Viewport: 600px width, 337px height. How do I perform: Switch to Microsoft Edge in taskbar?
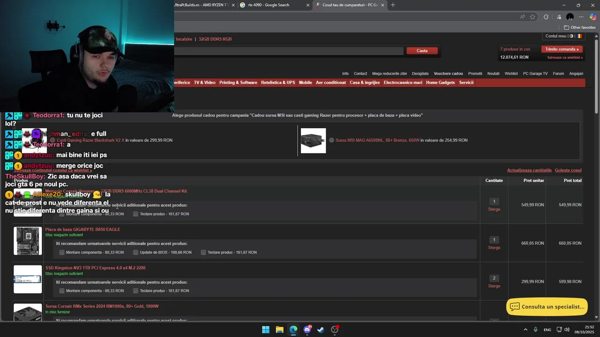point(293,330)
